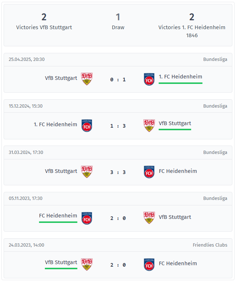Screen dimensions: 236x282
Task: Click VfB Stuttgart crest in 05.11.2023 match
Action: [149, 218]
